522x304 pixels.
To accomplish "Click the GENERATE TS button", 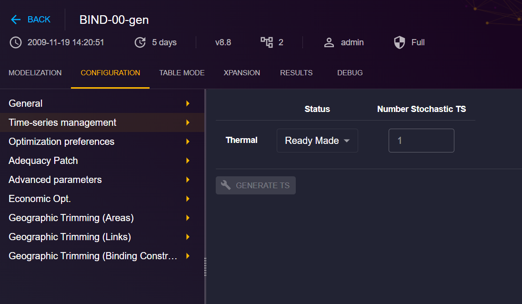I will [x=256, y=185].
